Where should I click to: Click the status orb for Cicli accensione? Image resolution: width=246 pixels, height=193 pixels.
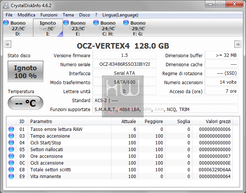click(11, 163)
